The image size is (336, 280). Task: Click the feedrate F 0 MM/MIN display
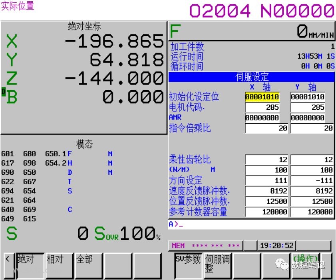[x=252, y=31]
